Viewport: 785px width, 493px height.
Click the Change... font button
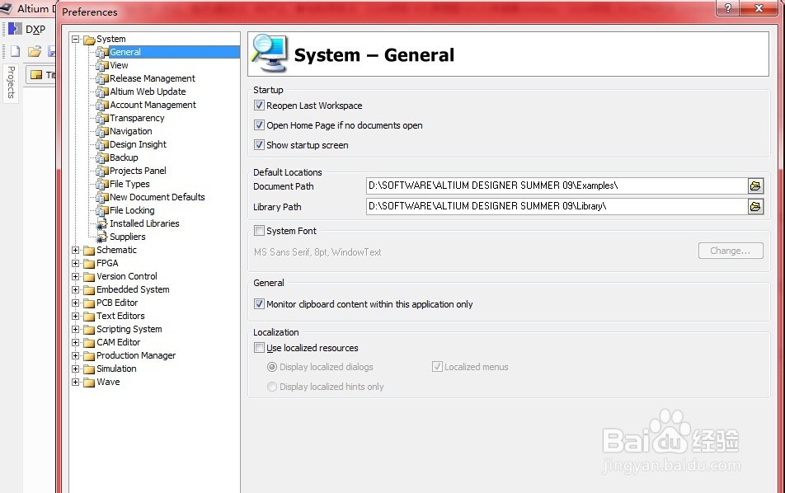[x=731, y=251]
